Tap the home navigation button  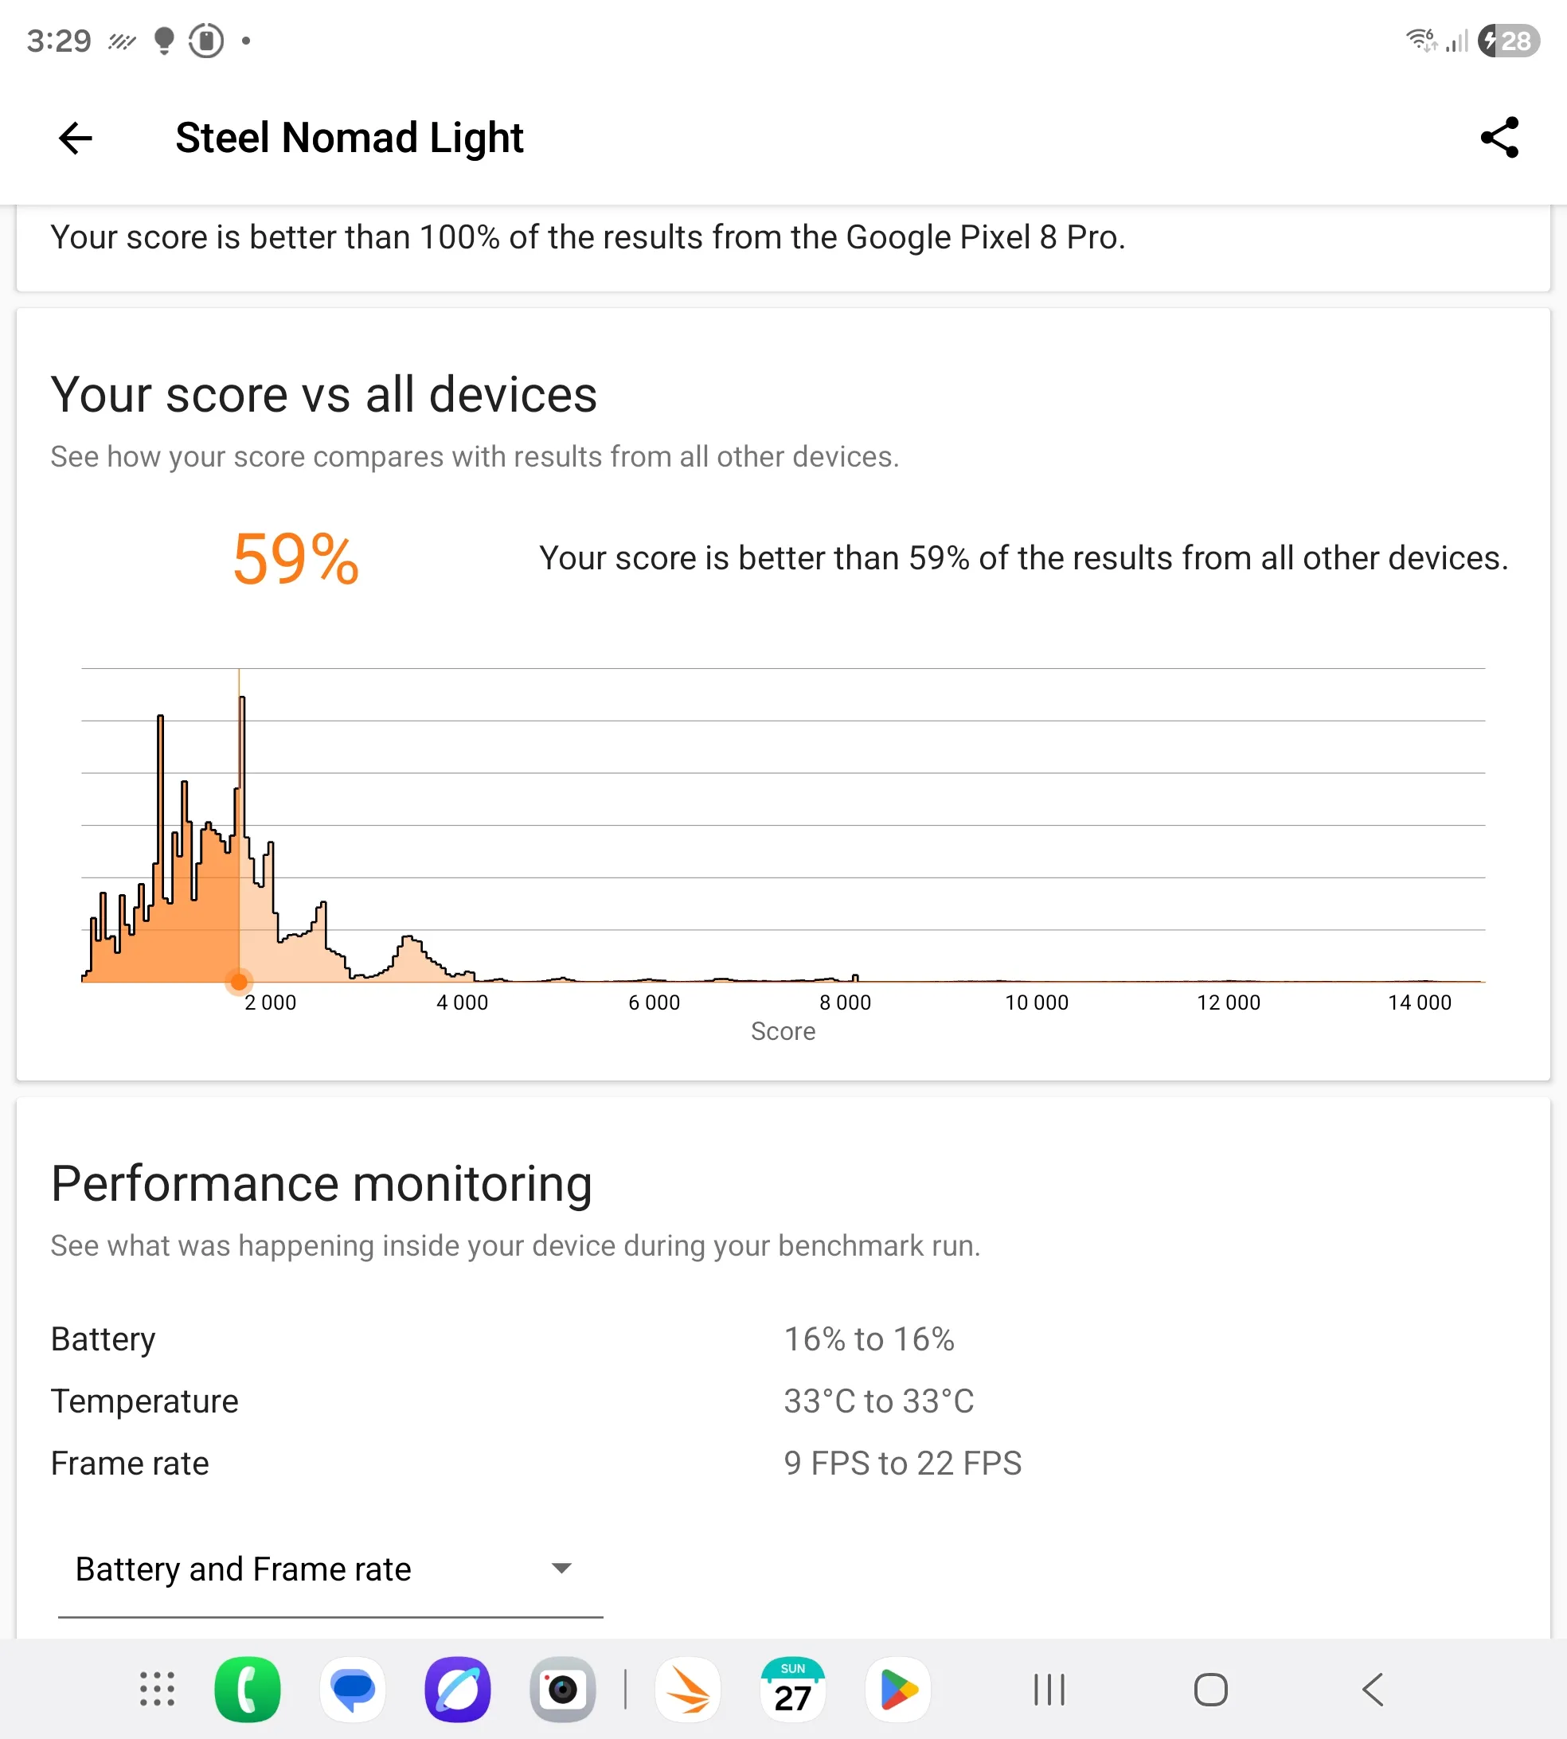(x=1210, y=1689)
